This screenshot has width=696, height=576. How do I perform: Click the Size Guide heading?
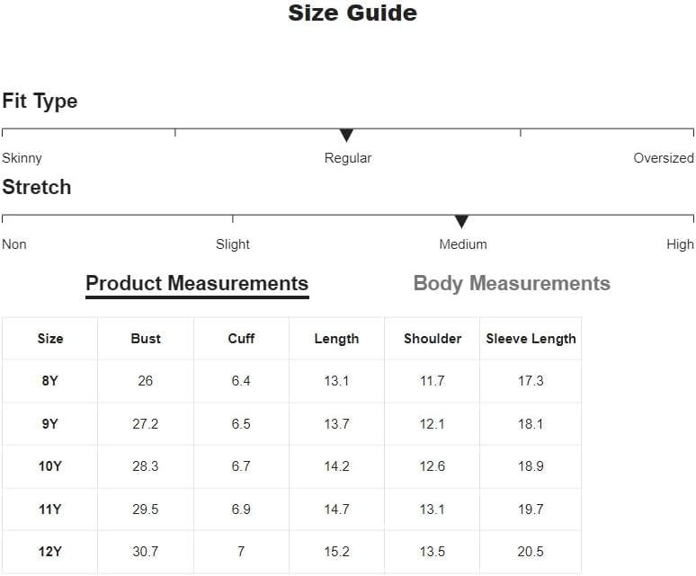(352, 13)
